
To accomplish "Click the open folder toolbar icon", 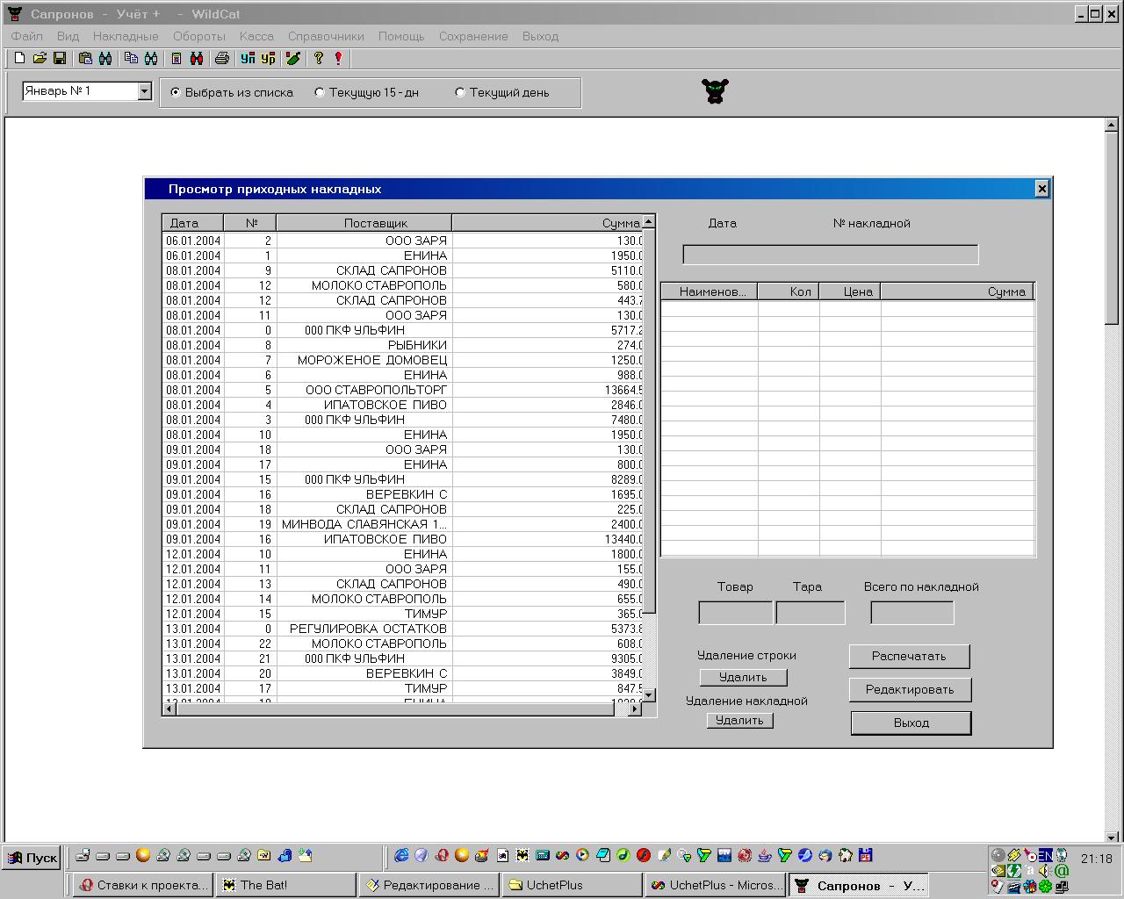I will coord(40,58).
